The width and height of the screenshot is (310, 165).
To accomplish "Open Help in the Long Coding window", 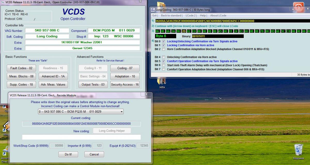I will pos(203,15).
